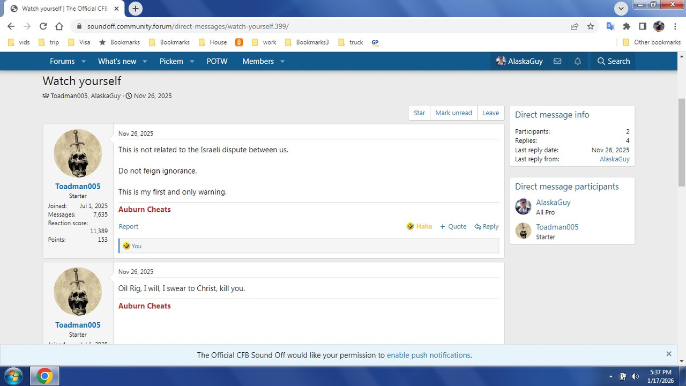The height and width of the screenshot is (386, 686).
Task: Close the Watch yourself tab
Action: tap(116, 9)
